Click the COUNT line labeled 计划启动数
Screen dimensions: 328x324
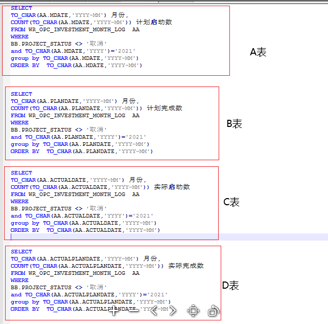click(x=91, y=22)
